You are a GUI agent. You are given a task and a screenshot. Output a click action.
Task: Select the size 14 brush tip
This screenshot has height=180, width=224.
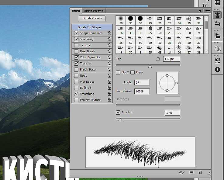pos(169,49)
